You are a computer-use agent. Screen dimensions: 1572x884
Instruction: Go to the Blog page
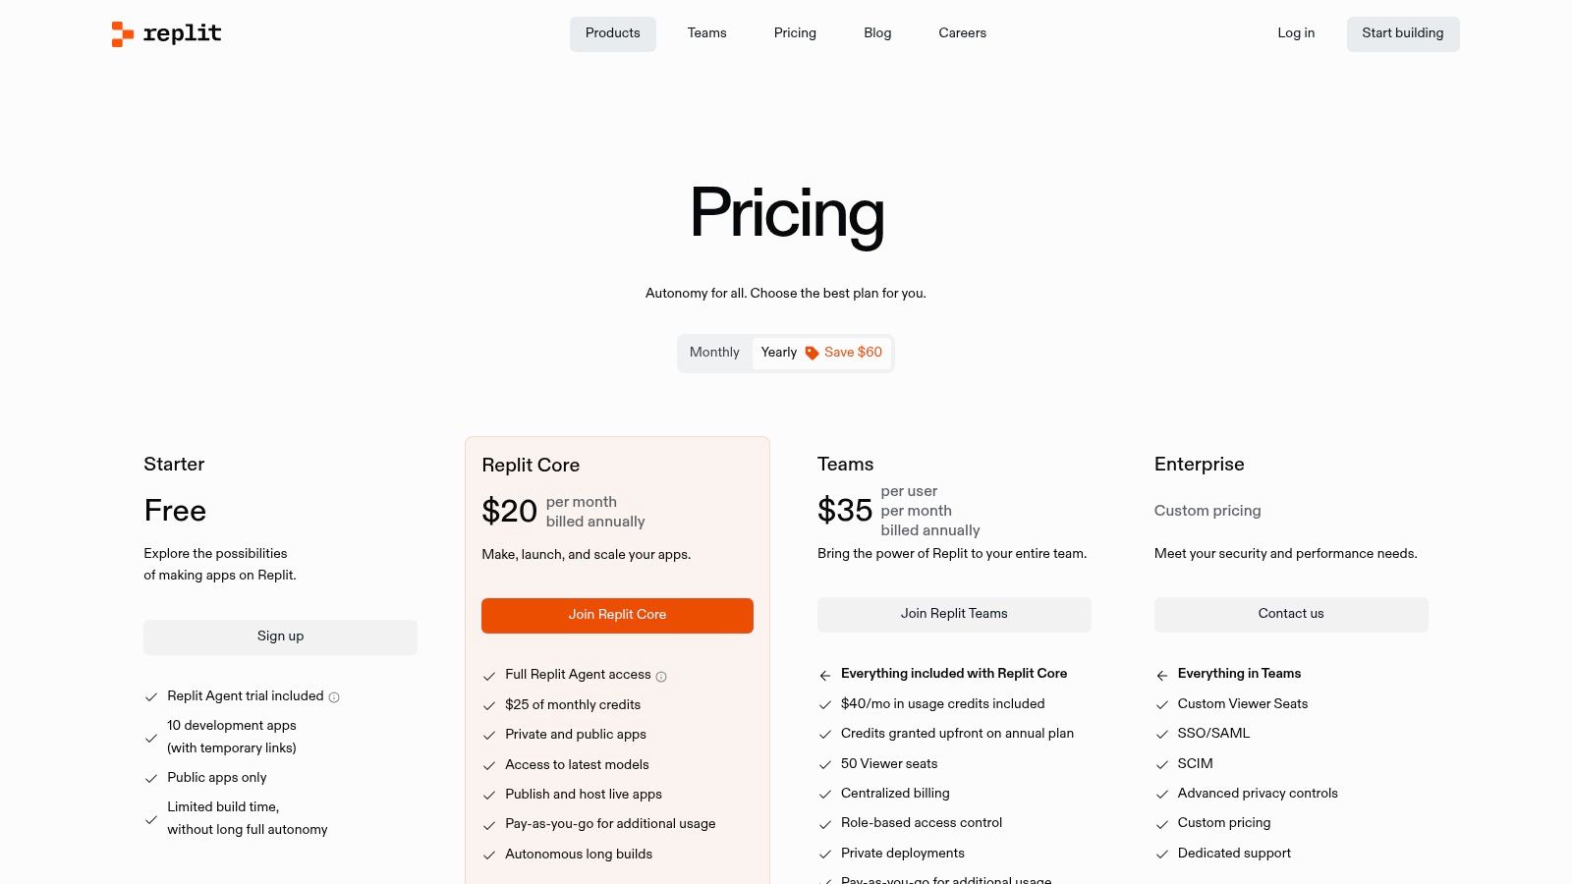[x=877, y=33]
